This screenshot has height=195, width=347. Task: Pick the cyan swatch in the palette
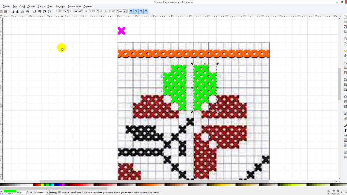tap(53, 185)
